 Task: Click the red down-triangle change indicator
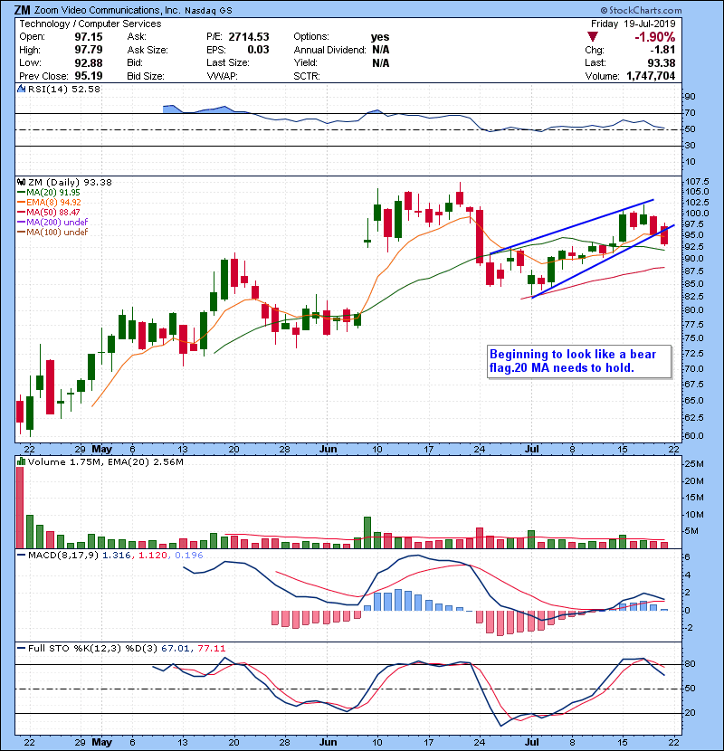593,37
